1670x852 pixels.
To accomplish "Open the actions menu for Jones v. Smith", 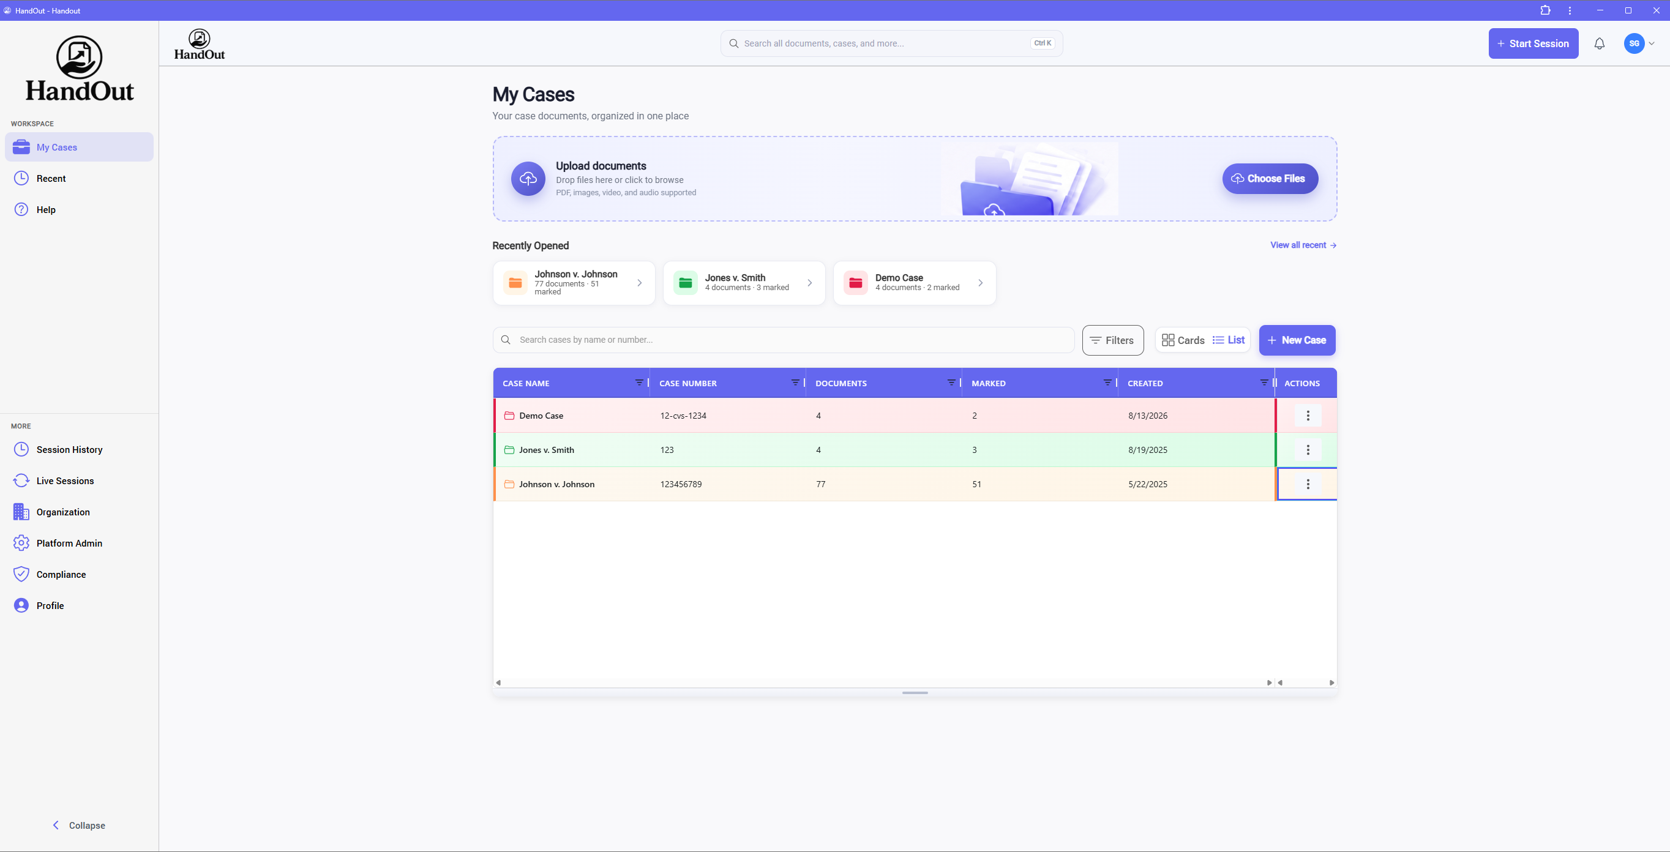I will 1308,450.
